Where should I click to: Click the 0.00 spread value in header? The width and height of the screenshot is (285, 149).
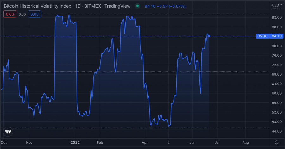pos(22,14)
